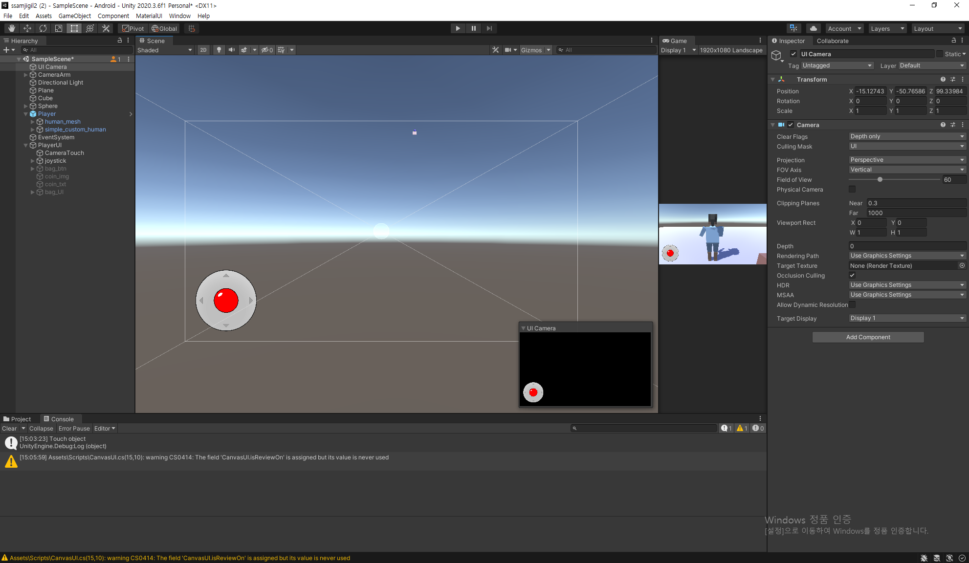Expand the CameraArm hierarchy item
The height and width of the screenshot is (563, 969).
[x=26, y=75]
